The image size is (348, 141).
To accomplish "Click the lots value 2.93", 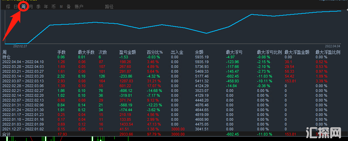I will [62, 81].
